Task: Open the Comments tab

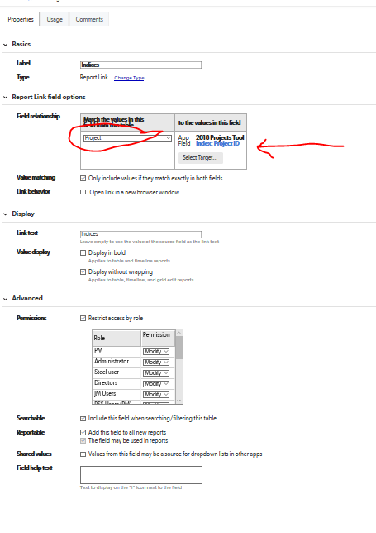Action: point(89,19)
